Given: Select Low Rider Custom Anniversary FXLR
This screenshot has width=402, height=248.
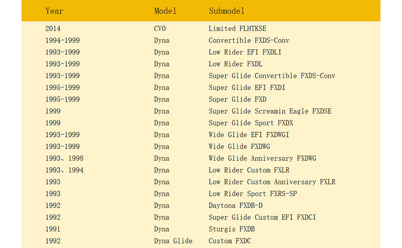Looking at the screenshot, I should 272,182.
